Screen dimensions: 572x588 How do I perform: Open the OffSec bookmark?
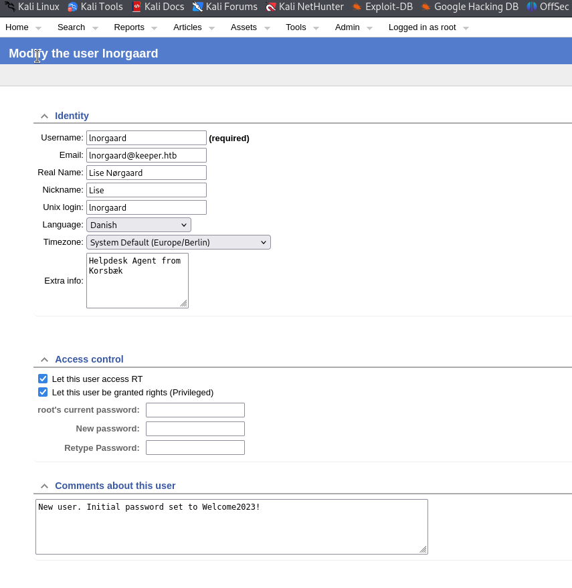tap(548, 7)
